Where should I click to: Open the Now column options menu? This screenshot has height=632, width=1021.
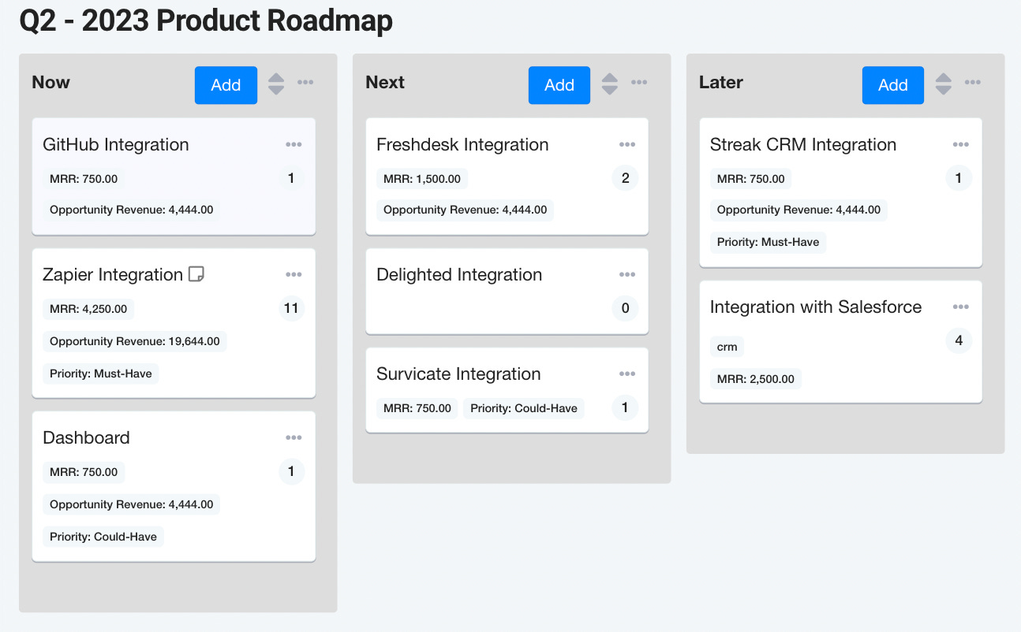(x=305, y=83)
